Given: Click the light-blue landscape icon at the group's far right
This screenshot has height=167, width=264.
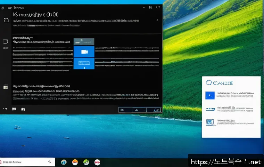Looking at the screenshot, I should pyautogui.click(x=157, y=110).
